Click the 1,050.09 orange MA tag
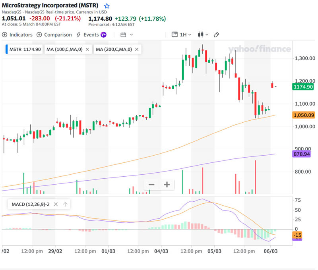318x270 pixels. (304, 115)
